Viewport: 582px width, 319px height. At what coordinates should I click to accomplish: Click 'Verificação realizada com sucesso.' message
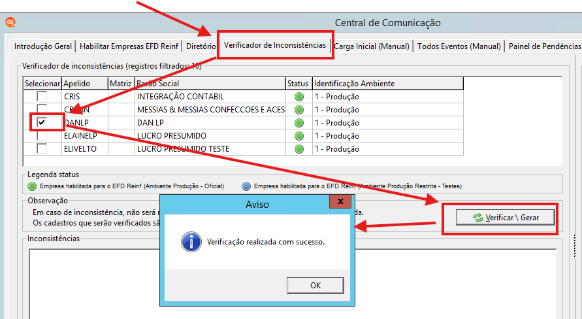(x=266, y=242)
